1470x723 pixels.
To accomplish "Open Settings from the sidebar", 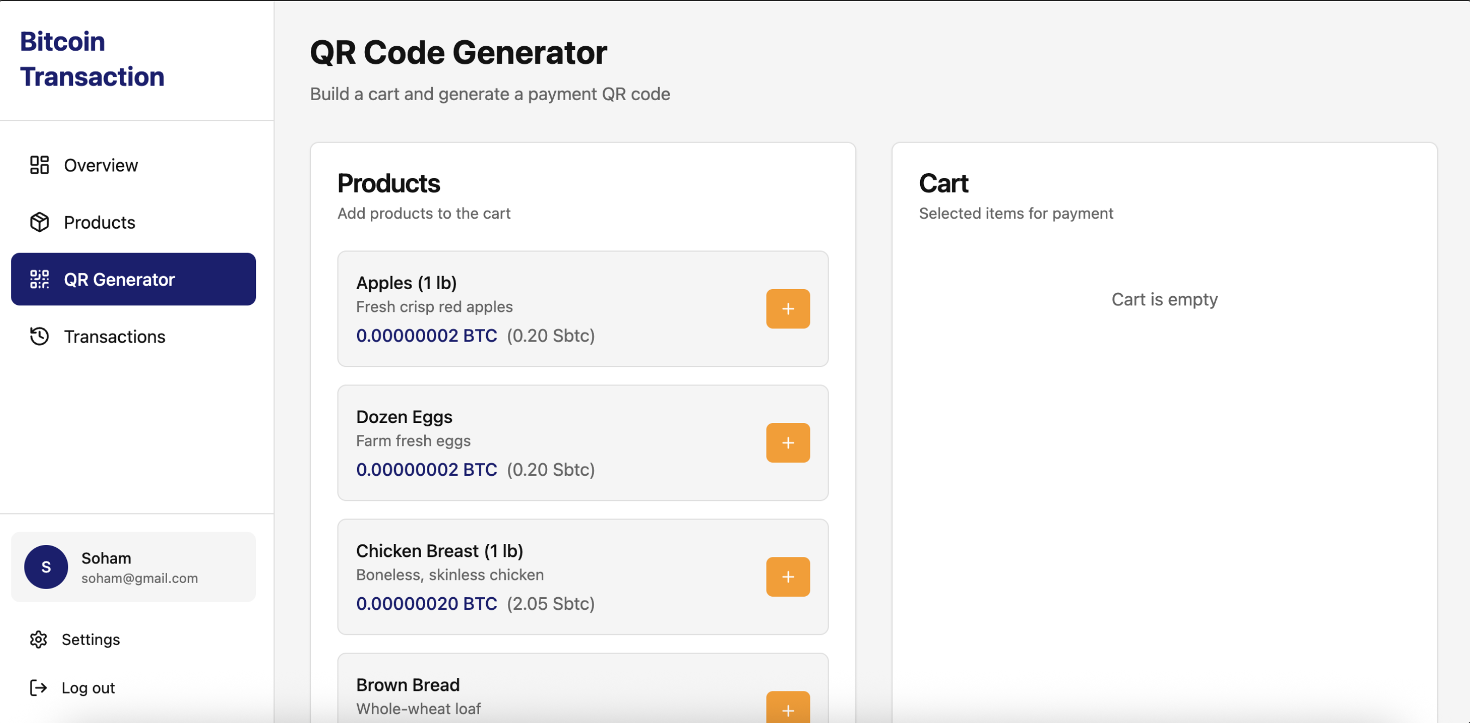I will tap(91, 640).
